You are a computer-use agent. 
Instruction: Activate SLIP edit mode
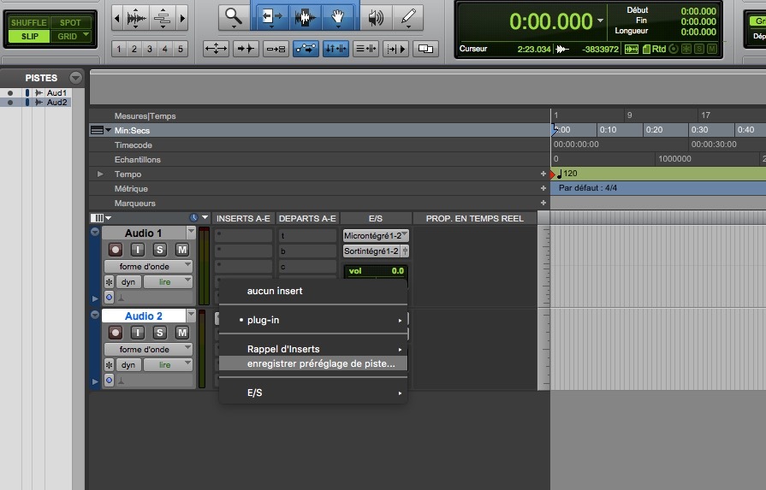tap(29, 36)
